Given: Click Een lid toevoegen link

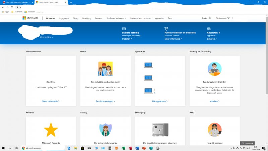Looking at the screenshot, I should [105, 101].
